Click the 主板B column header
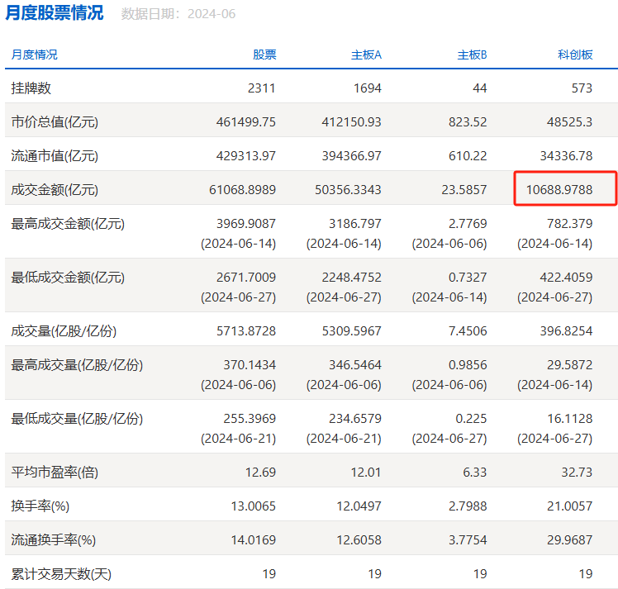 472,55
